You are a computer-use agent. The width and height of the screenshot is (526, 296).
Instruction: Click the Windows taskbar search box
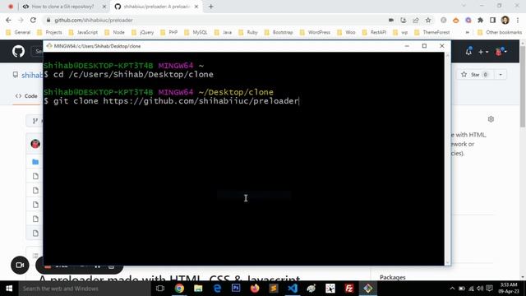(x=84, y=289)
